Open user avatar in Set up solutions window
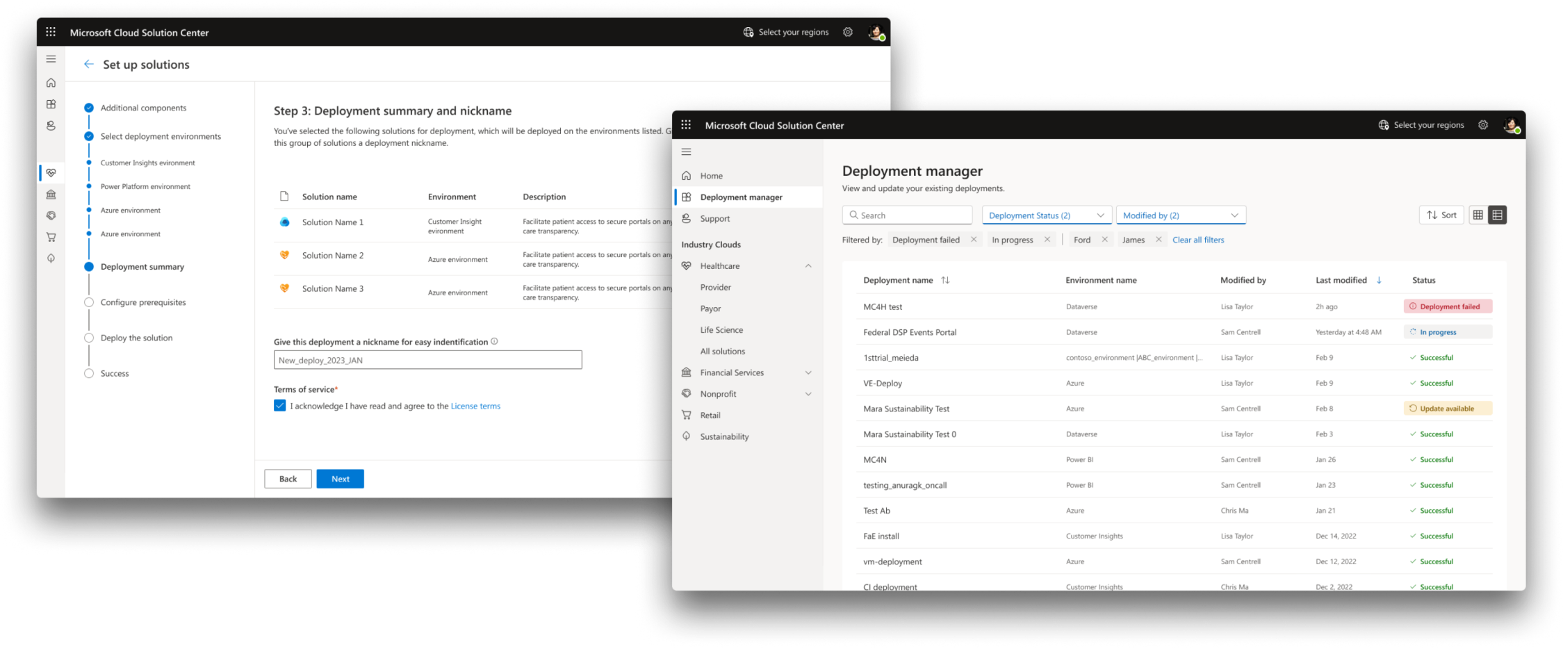The image size is (1563, 649). [876, 32]
